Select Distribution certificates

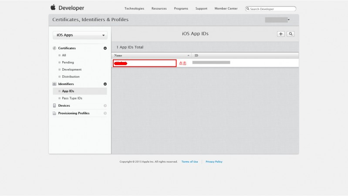point(71,76)
